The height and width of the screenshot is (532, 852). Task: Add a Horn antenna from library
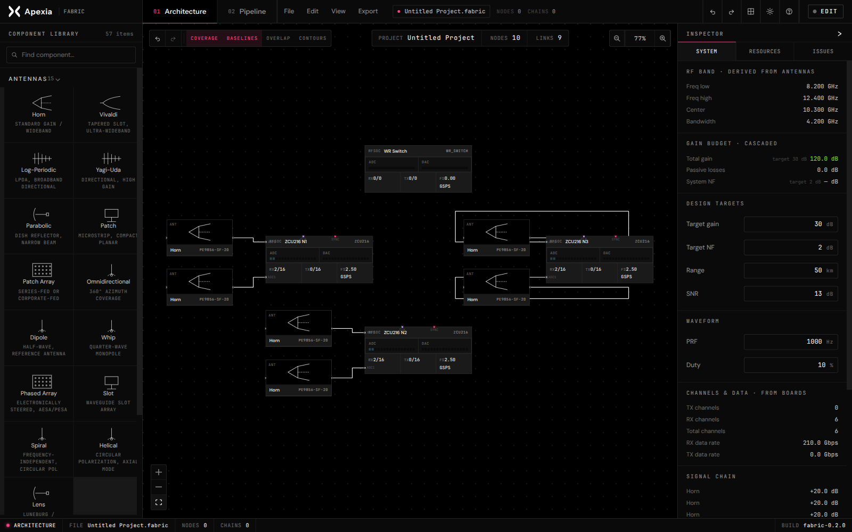click(39, 115)
